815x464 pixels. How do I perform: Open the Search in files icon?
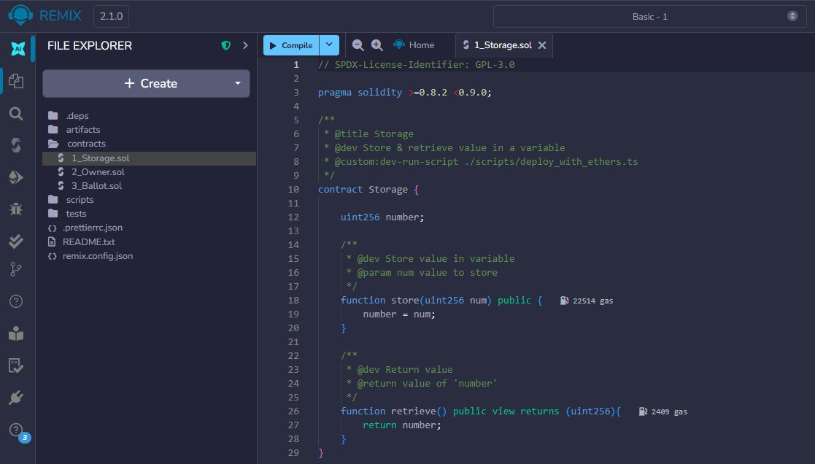tap(16, 113)
